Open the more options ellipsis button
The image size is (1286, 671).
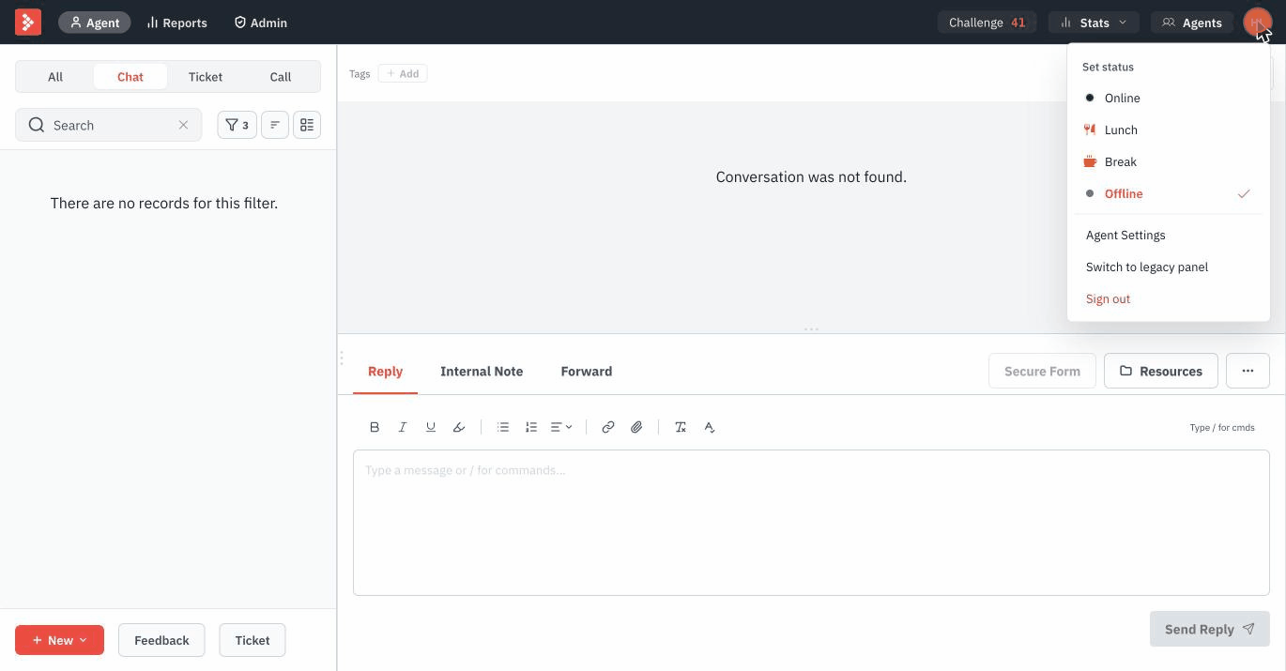[1248, 371]
